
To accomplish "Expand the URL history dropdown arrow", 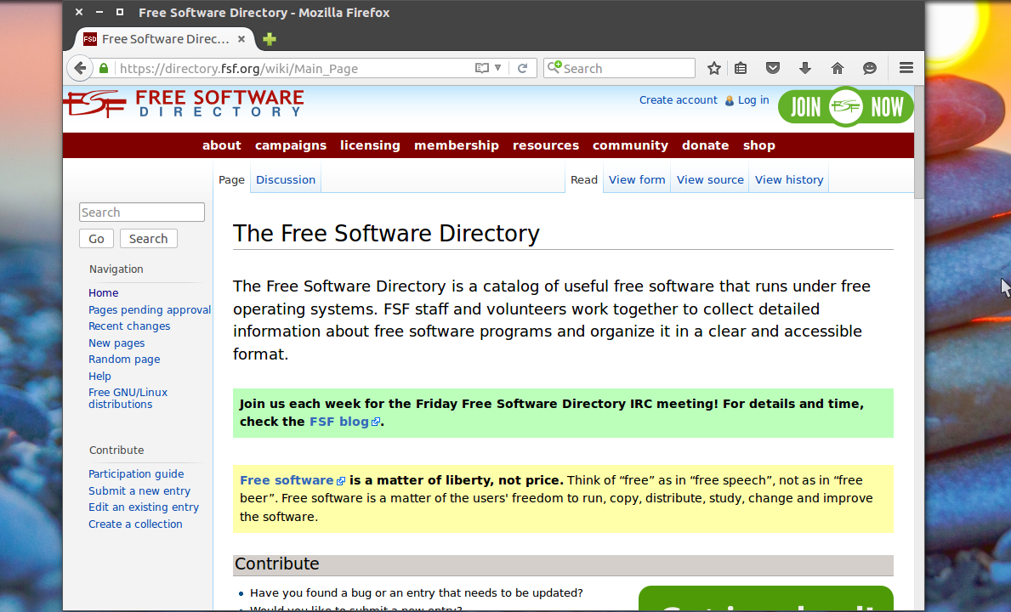I will [x=498, y=68].
